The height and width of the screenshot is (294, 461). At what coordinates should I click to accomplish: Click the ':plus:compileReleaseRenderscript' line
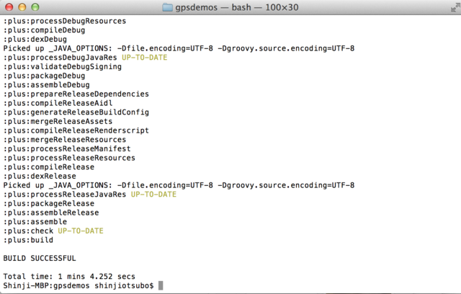coord(76,130)
